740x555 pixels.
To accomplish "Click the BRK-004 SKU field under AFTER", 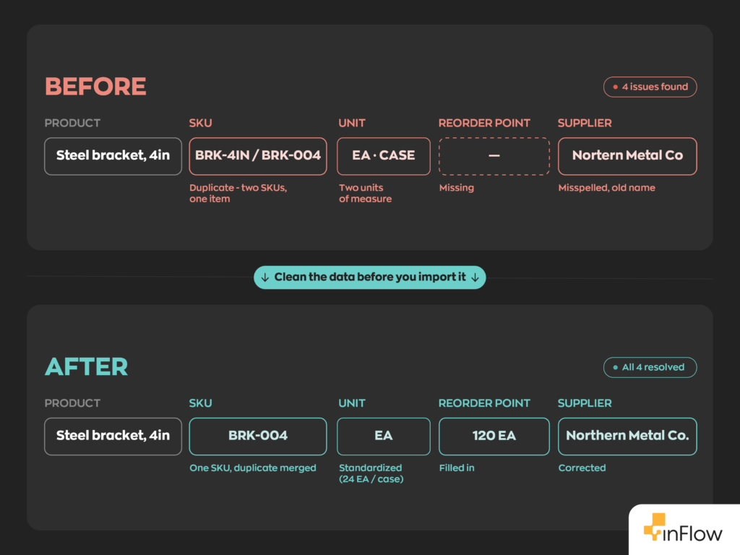I will (258, 436).
